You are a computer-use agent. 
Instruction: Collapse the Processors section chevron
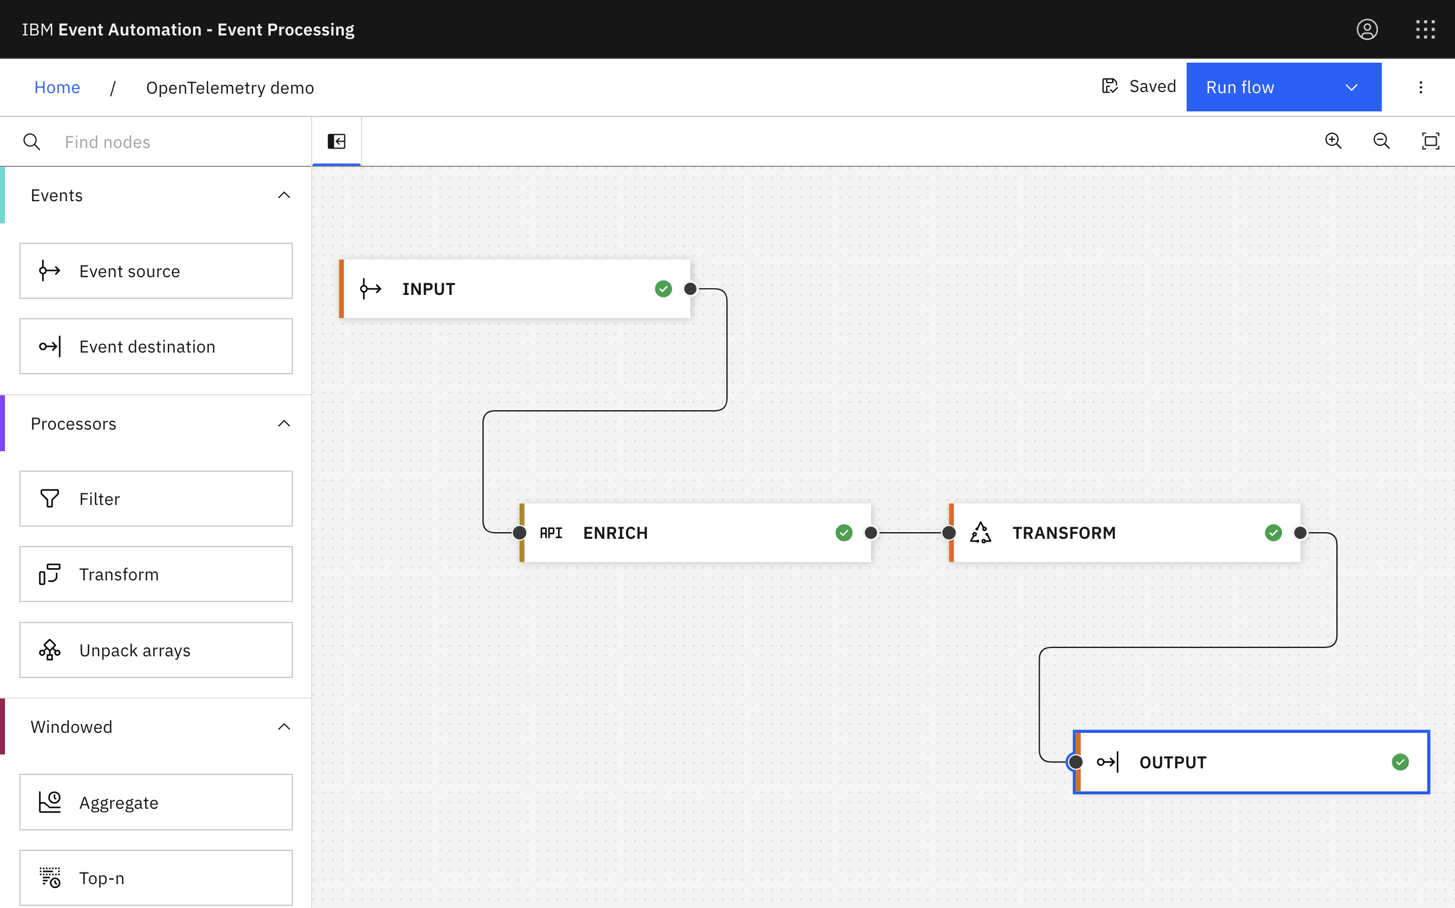coord(284,424)
